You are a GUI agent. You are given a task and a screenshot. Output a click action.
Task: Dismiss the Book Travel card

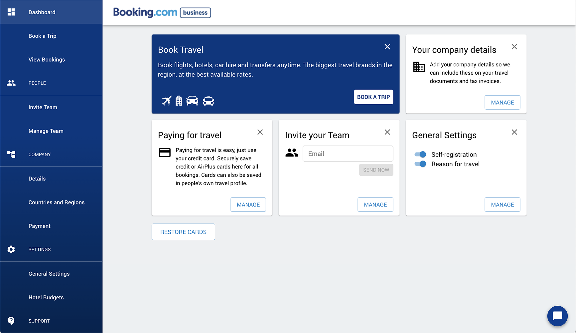387,47
